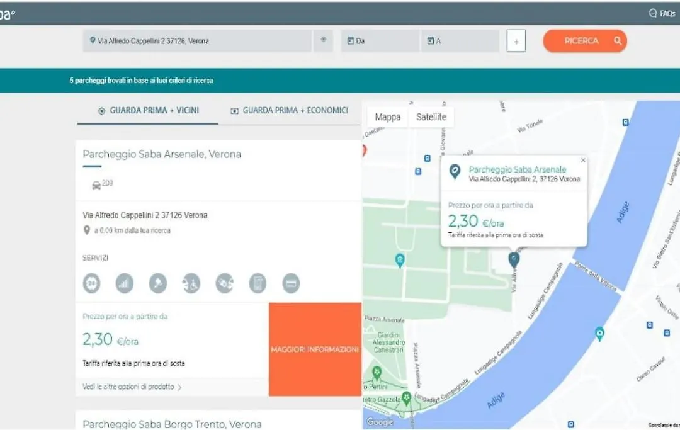The height and width of the screenshot is (430, 680).
Task: Click the green park marker near Pertini
Action: tap(377, 372)
